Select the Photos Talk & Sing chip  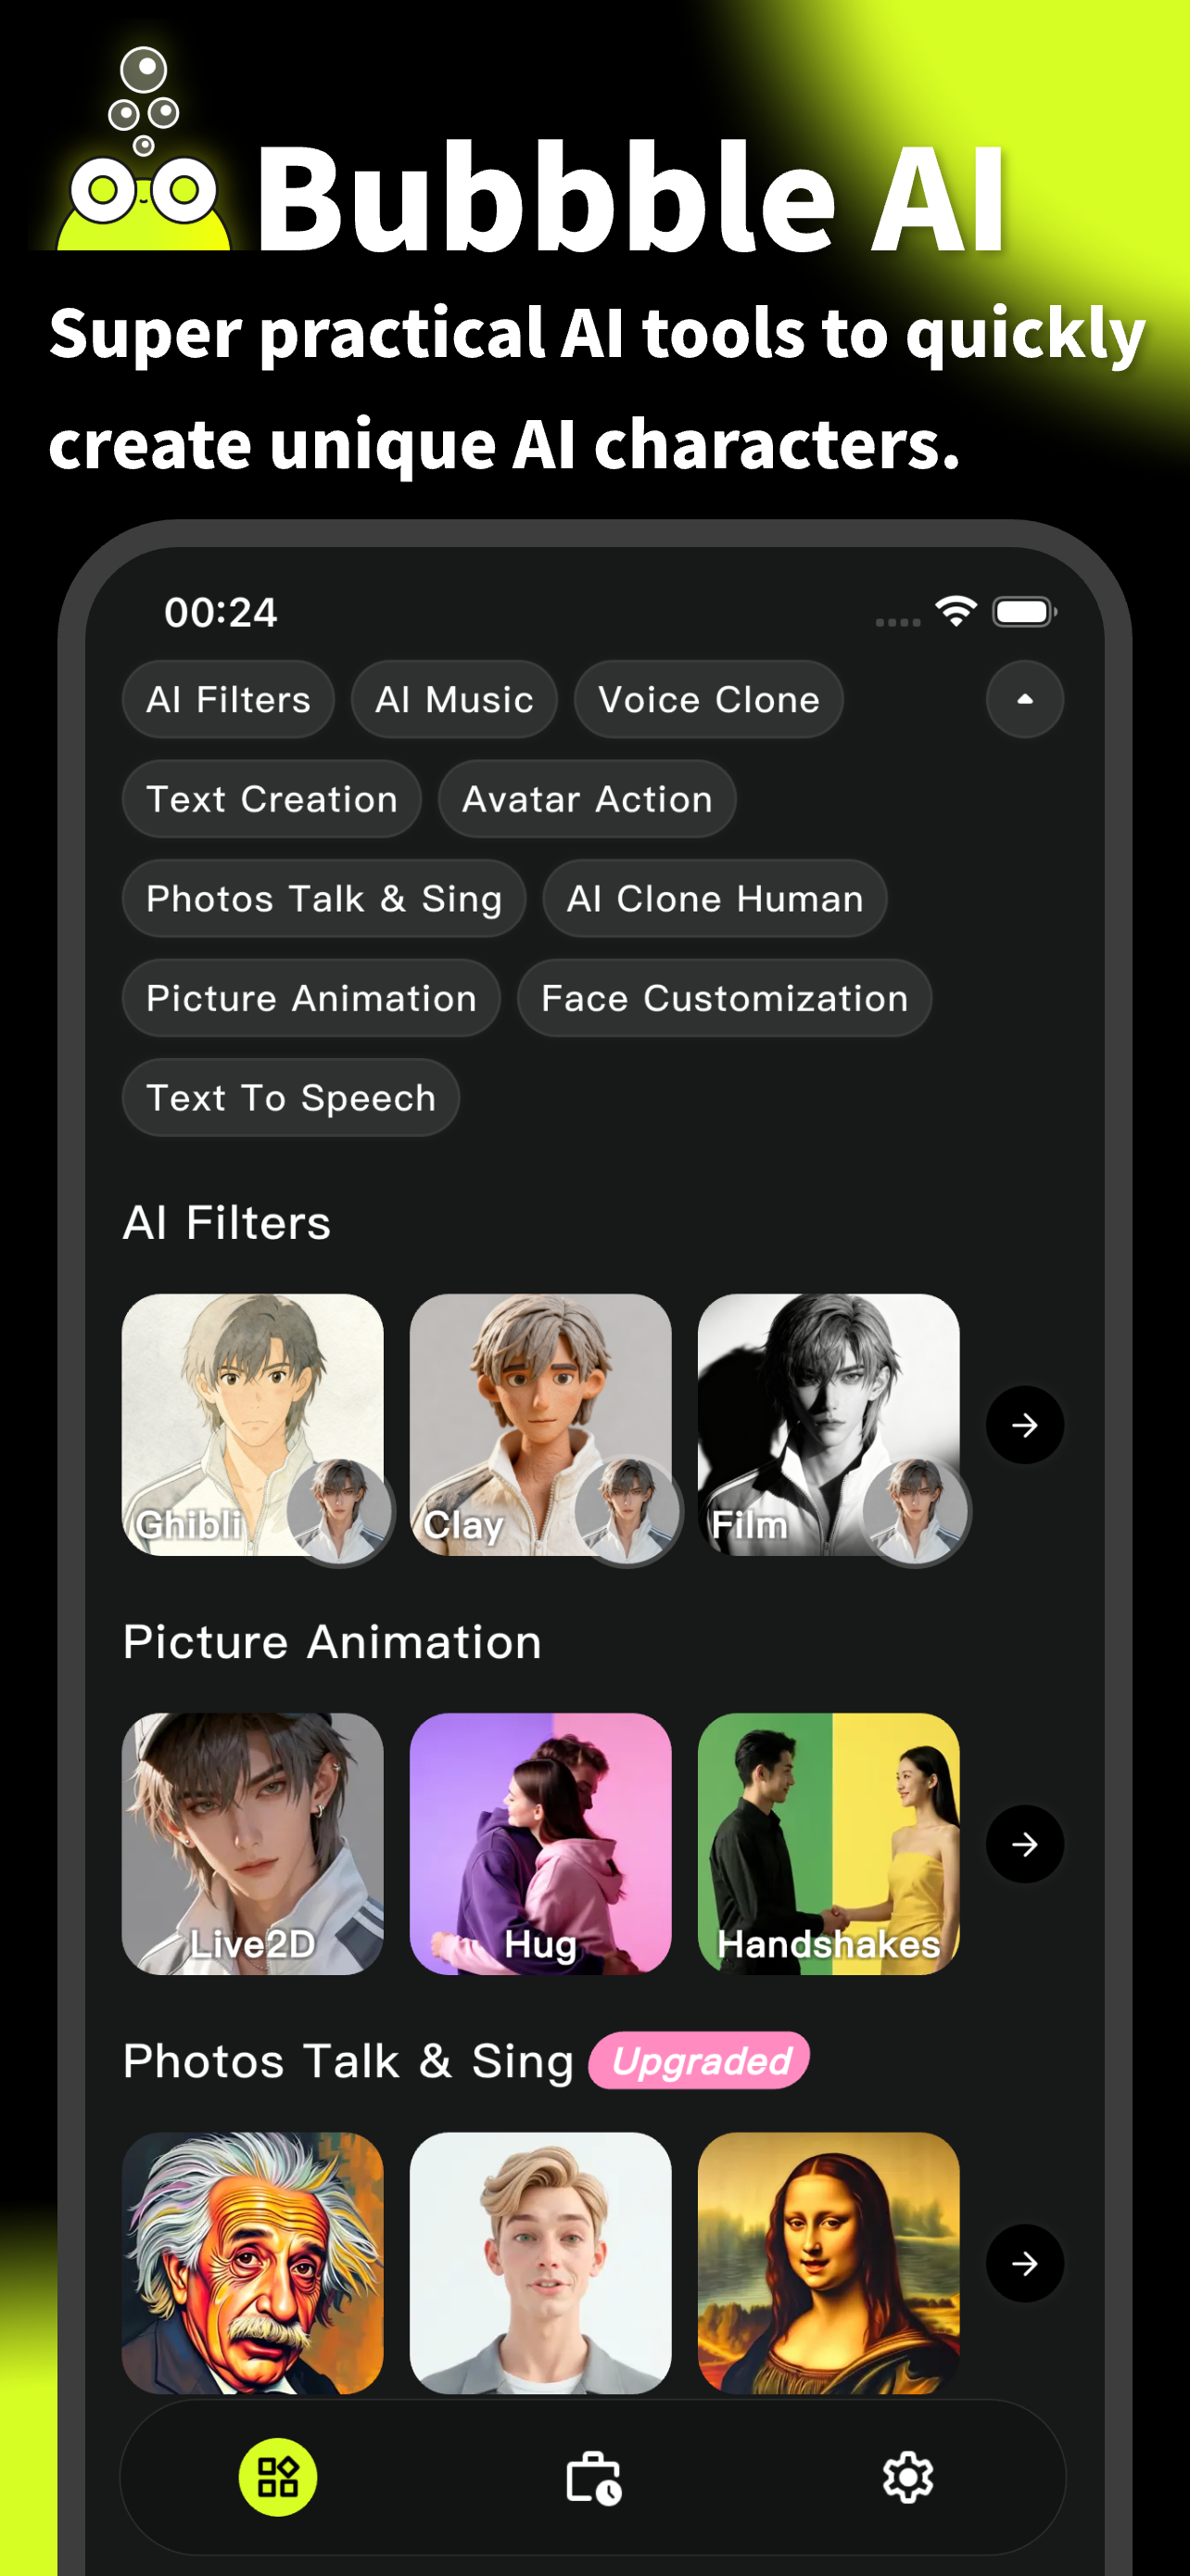[323, 898]
